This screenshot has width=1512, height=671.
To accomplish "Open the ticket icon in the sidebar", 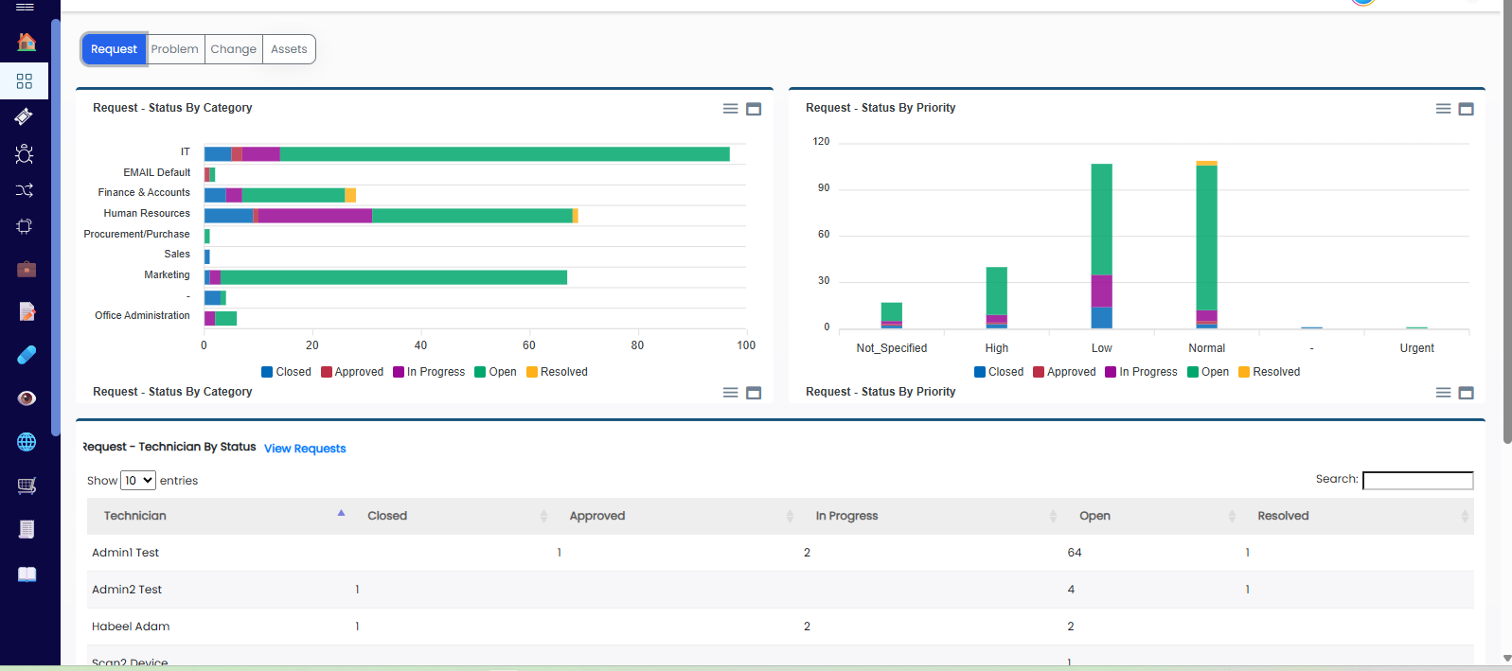I will (x=25, y=116).
